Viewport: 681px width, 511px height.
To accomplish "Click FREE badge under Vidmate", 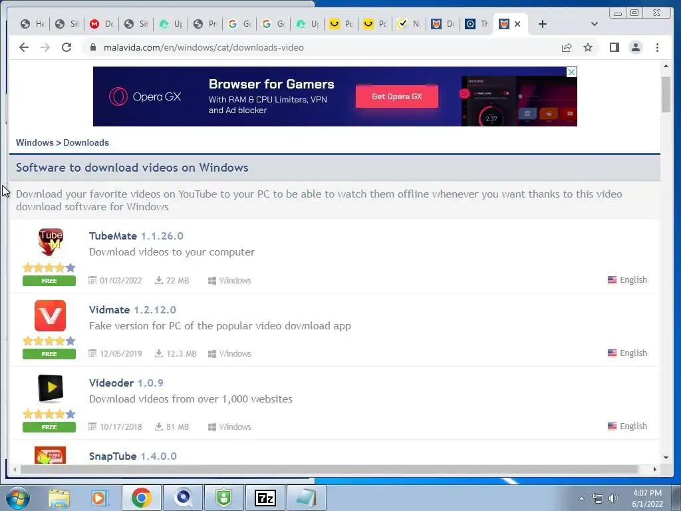I will 49,354.
